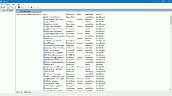Click the Restart Service icon
Image resolution: width=172 pixels, height=96 pixels.
(x=37, y=7)
